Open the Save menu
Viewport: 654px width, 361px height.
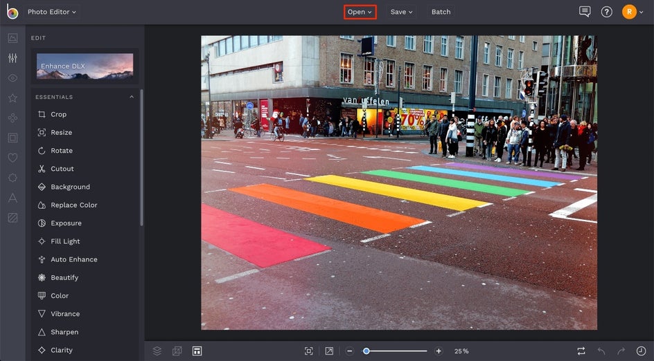[x=401, y=12]
